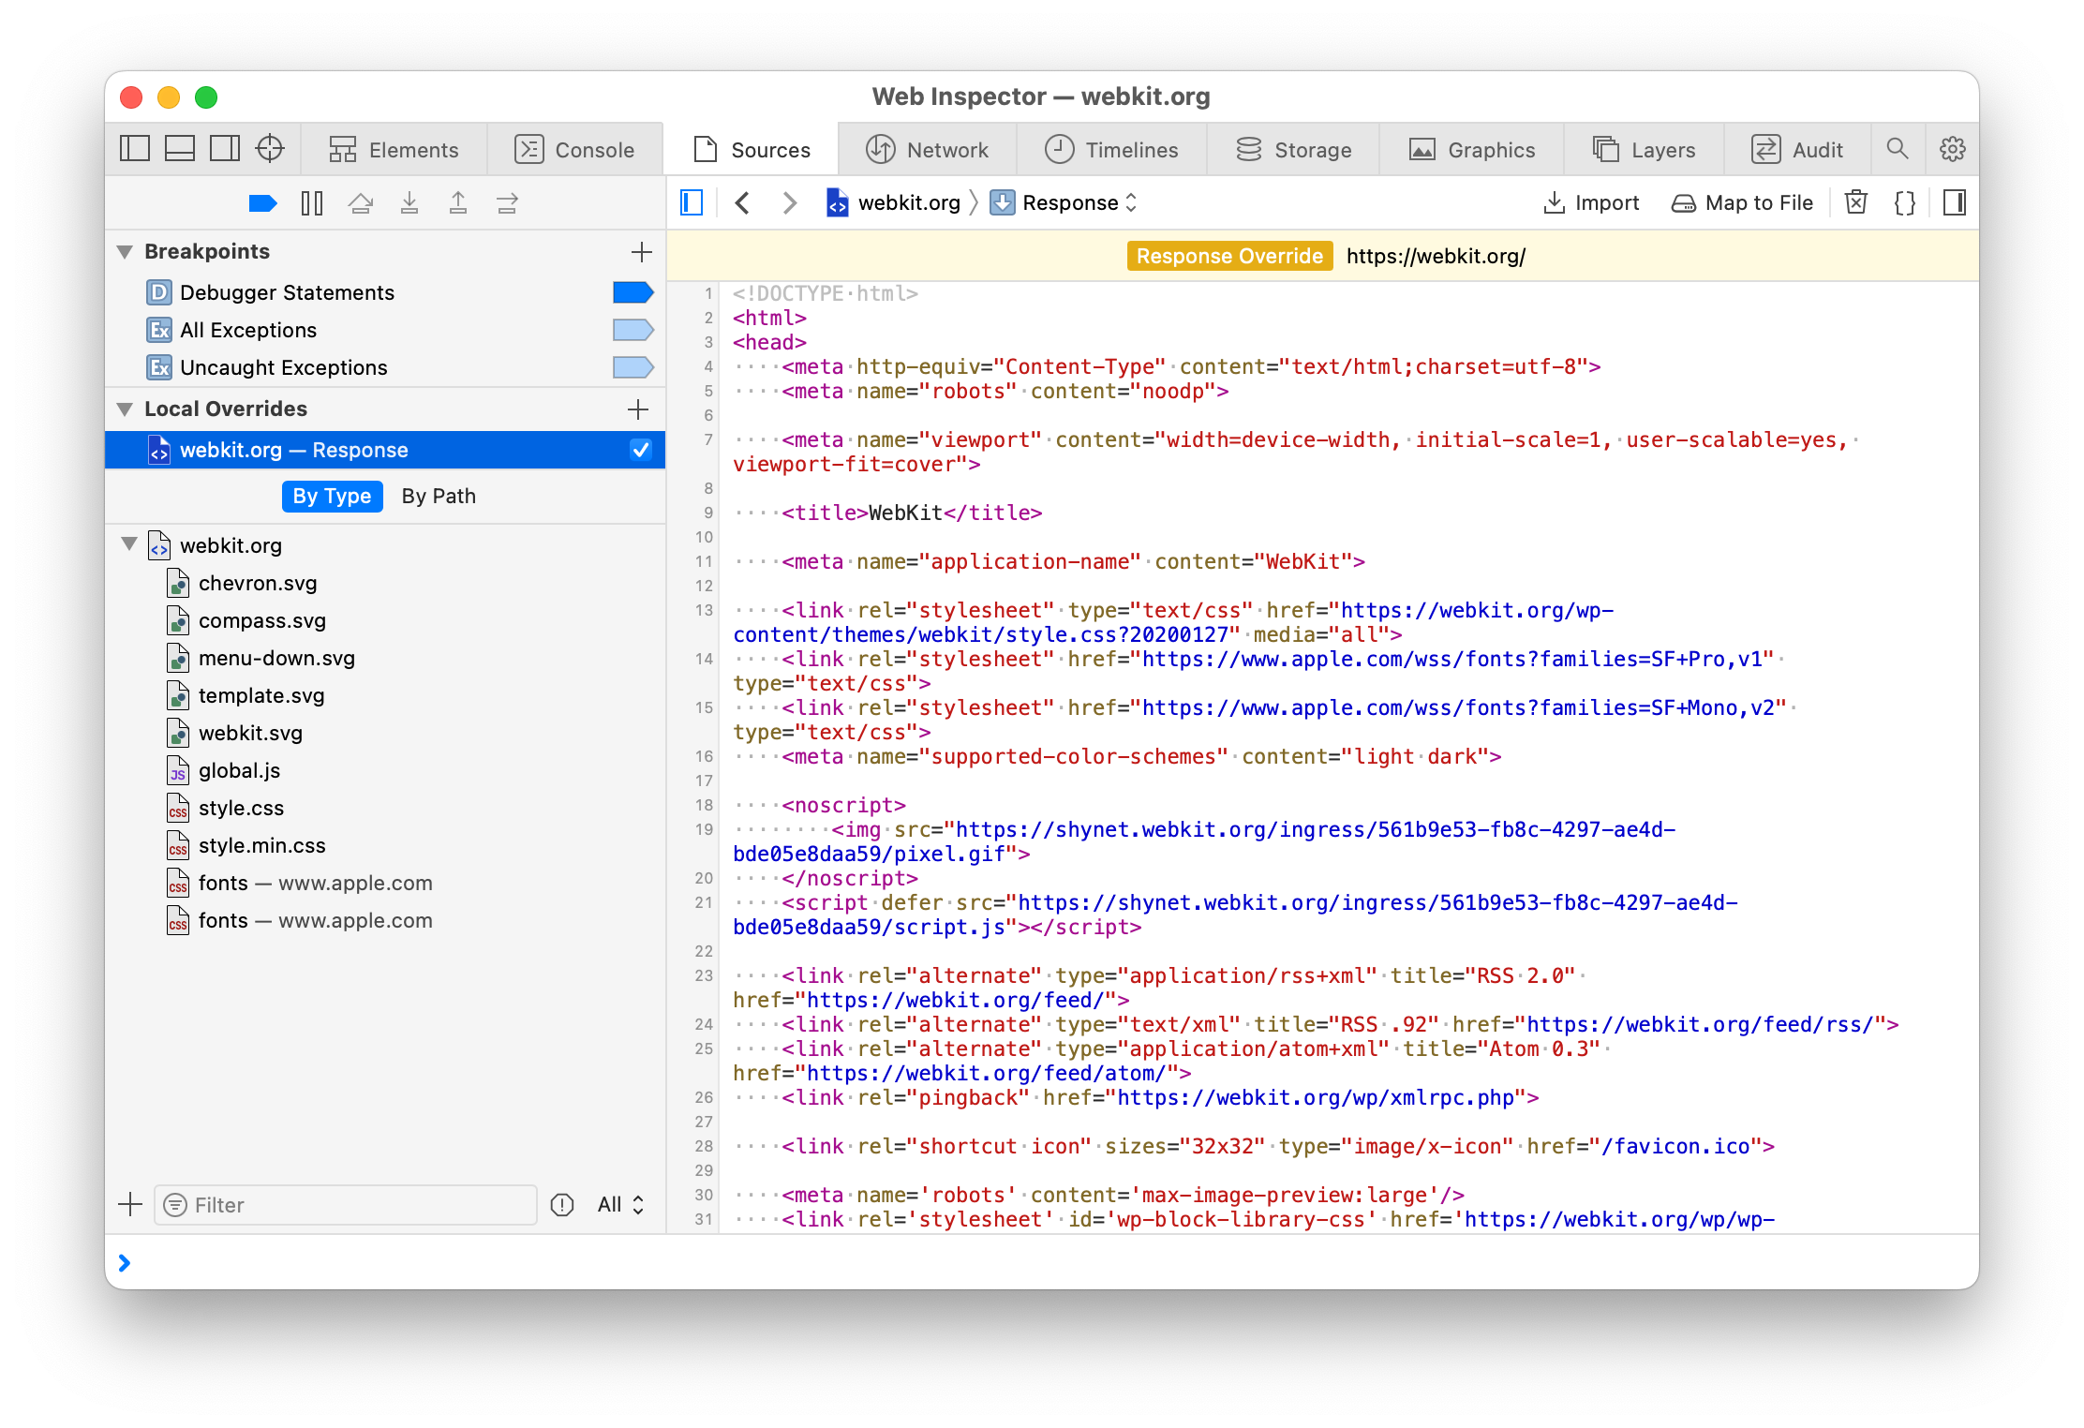Switch to the Timelines tab

click(x=1111, y=150)
